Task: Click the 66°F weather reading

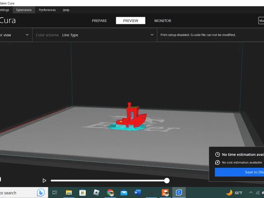Action: 238,193
